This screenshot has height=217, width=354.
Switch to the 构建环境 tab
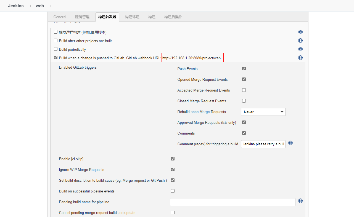tap(132, 17)
